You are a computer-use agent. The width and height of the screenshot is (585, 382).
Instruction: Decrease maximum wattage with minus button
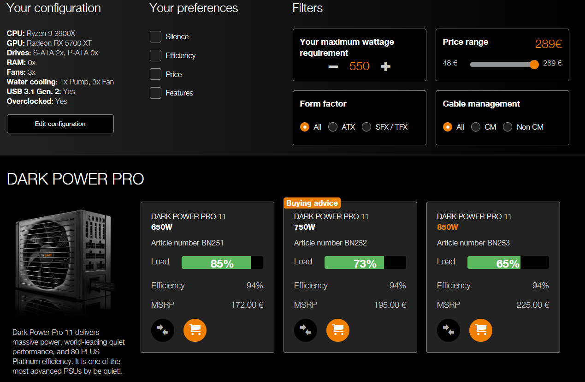(x=333, y=66)
